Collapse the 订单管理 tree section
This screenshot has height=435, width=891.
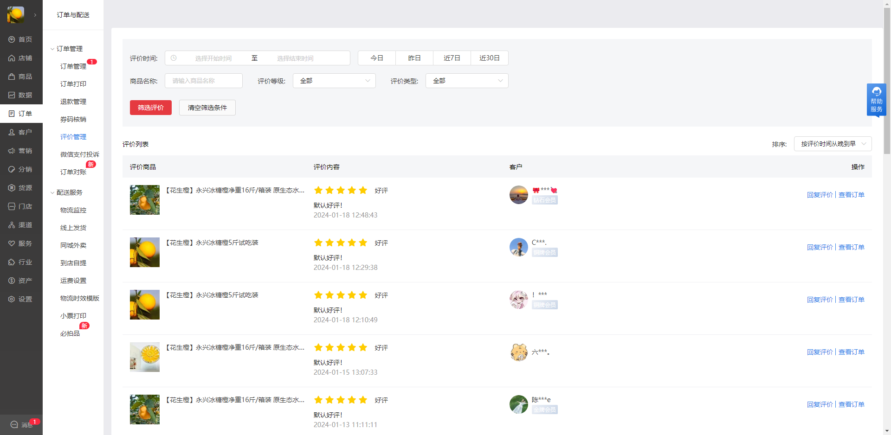(52, 49)
